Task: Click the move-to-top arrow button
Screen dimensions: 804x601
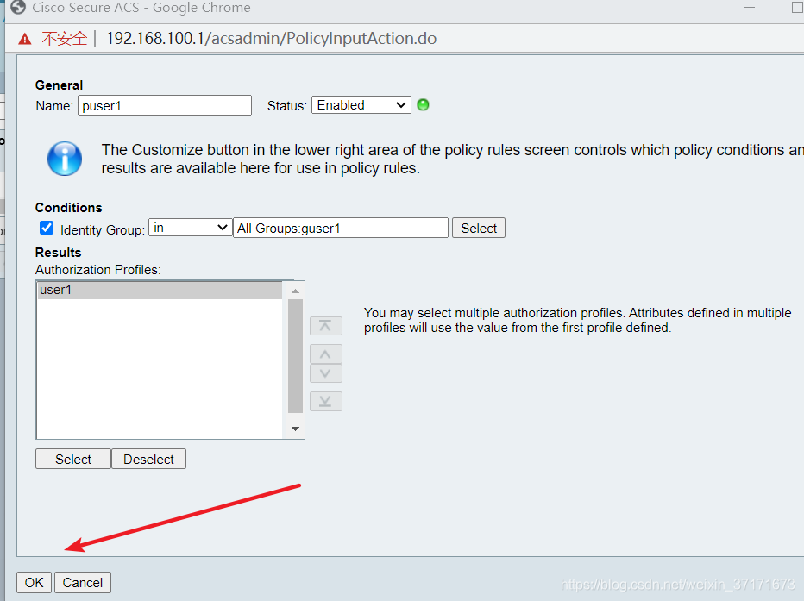Action: click(325, 326)
